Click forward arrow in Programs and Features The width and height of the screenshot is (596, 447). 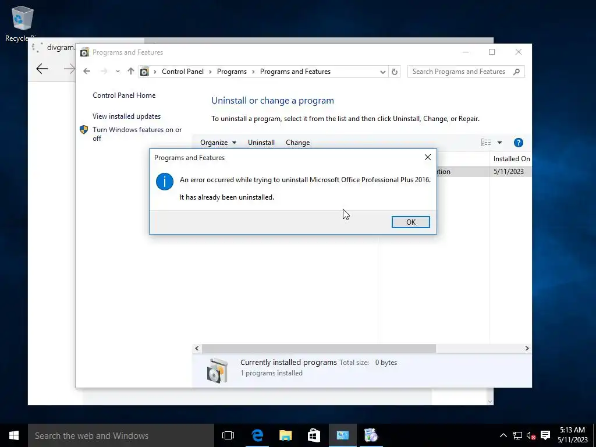tap(104, 72)
